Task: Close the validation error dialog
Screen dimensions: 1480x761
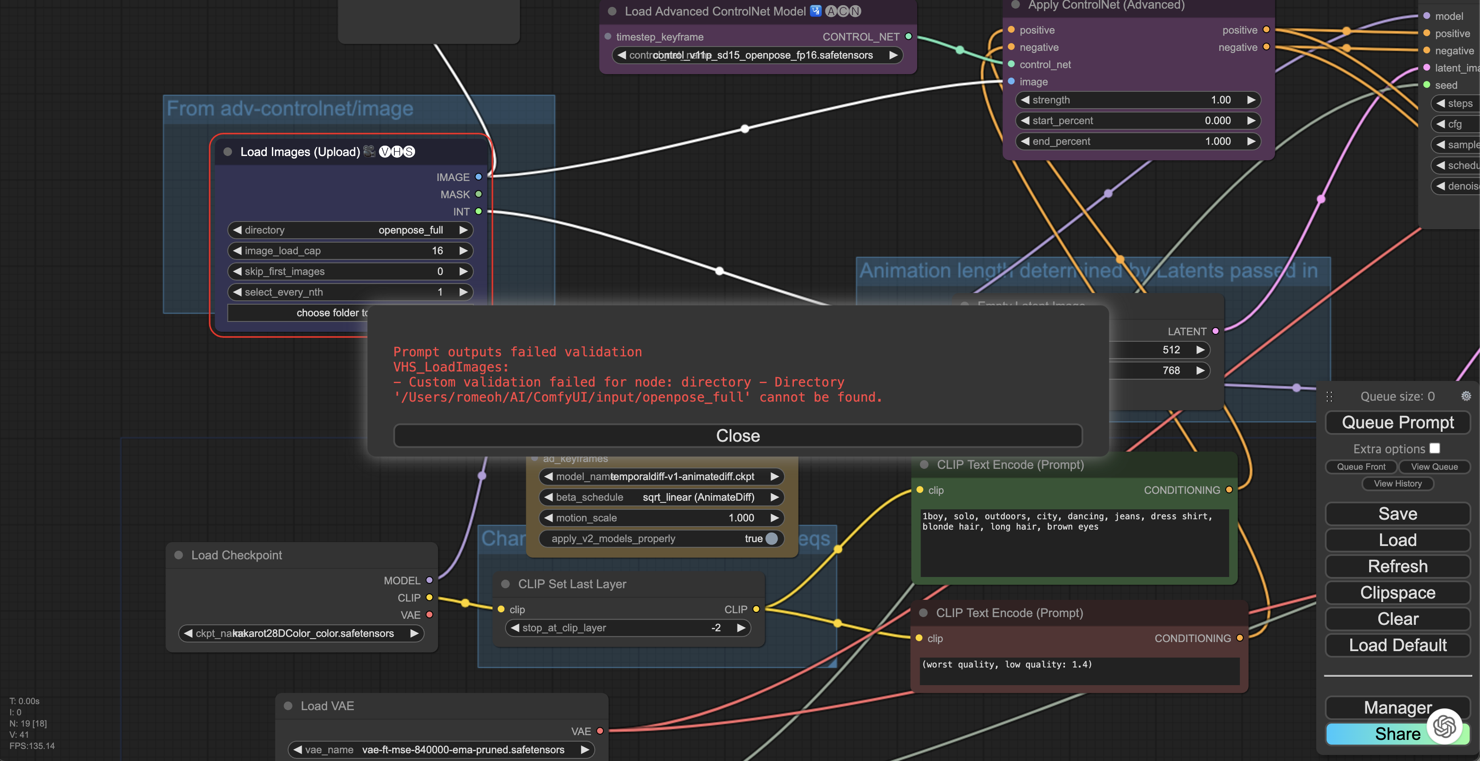Action: 738,435
